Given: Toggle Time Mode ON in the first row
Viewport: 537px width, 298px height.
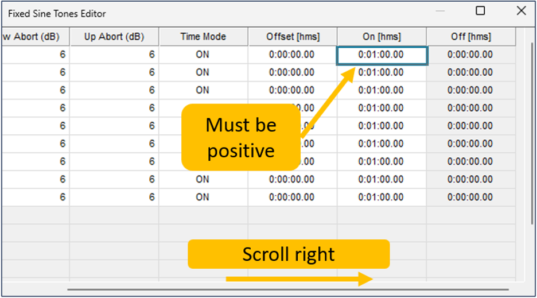Looking at the screenshot, I should 203,55.
